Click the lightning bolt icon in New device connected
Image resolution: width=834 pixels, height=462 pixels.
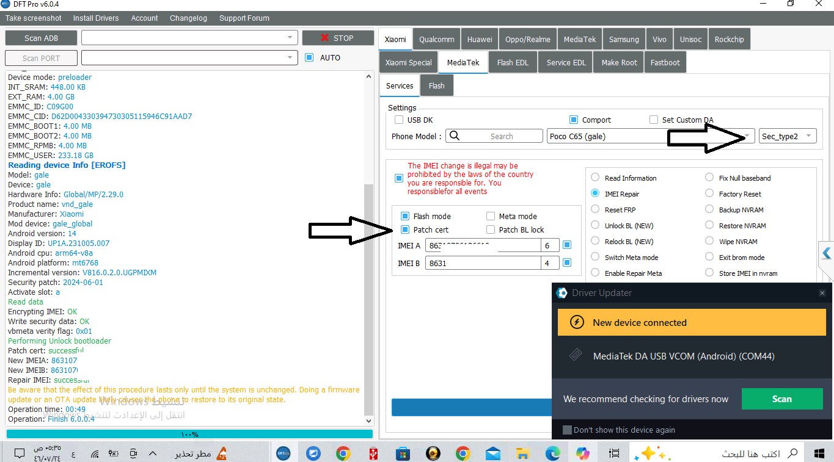point(576,322)
